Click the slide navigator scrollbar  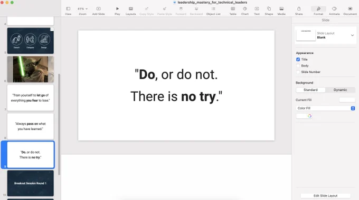(x=59, y=124)
